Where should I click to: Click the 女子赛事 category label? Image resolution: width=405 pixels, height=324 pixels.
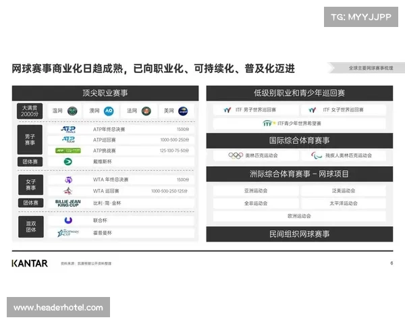(x=31, y=185)
